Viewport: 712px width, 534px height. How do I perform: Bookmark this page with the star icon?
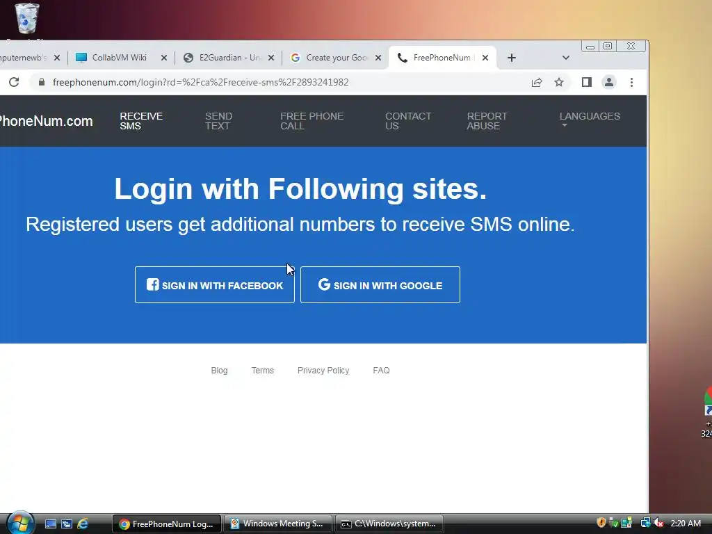click(559, 82)
